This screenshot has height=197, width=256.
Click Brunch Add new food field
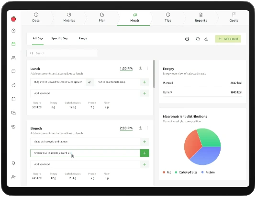(x=85, y=164)
